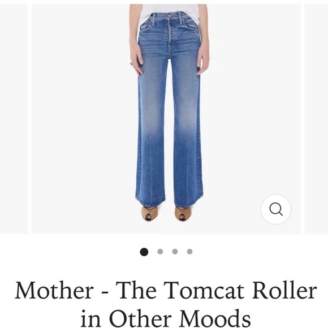This screenshot has height=328, width=328.
Task: Click the 'in Other Moods' title line
Action: [166, 318]
